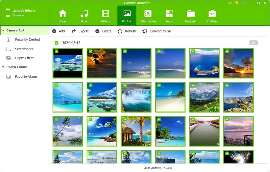Click the Delete button label

pyautogui.click(x=107, y=31)
